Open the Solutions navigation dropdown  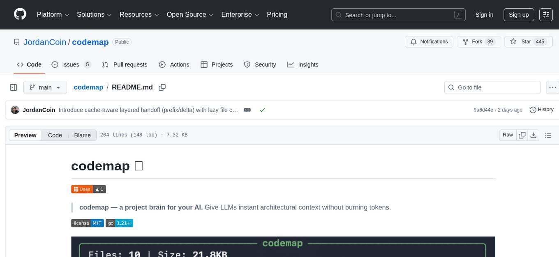point(94,14)
